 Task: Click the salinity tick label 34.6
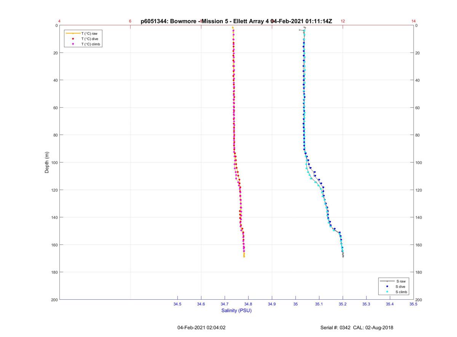pyautogui.click(x=201, y=304)
